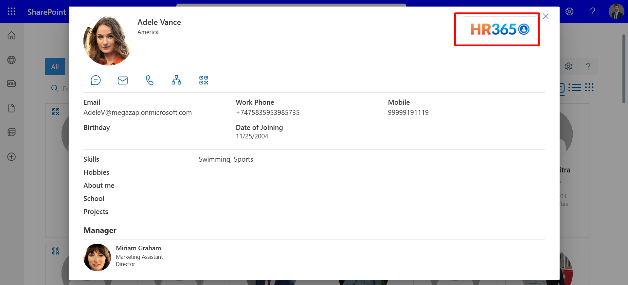Click the Swimming, Sports skills value

tap(226, 159)
